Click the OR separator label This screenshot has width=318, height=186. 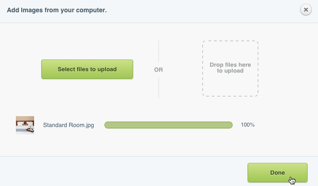[159, 70]
